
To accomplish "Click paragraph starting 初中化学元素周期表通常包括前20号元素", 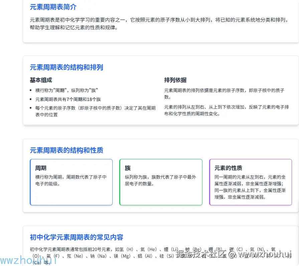I will [x=160, y=256].
